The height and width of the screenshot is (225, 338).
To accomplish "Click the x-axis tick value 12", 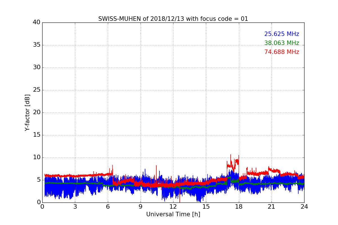I will tap(173, 207).
